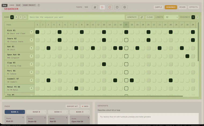Screen dimensions: 204x126
Task: Enable Perc 06 step 1
Action: (x=37, y=72)
